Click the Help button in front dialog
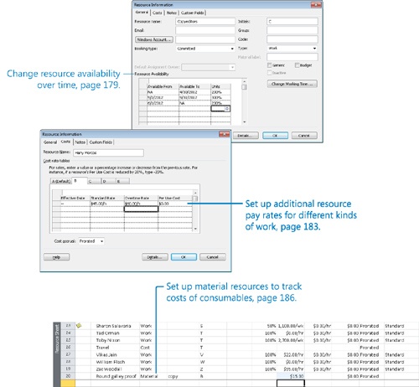 click(x=56, y=257)
